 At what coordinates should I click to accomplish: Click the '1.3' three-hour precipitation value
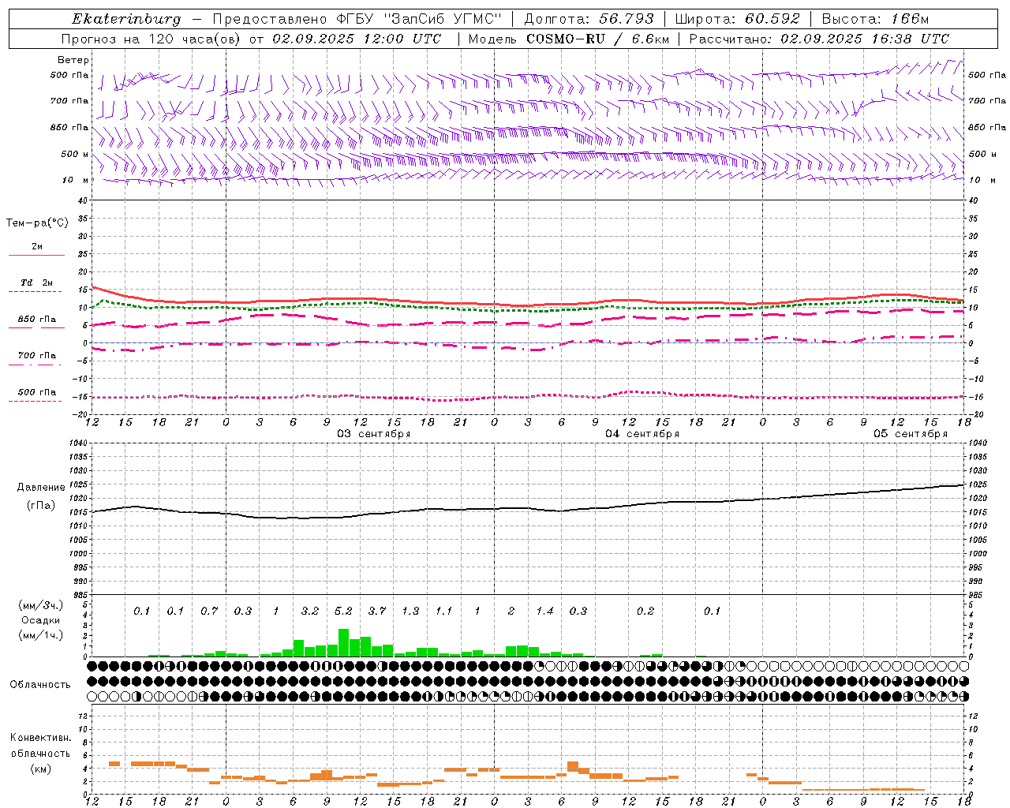pyautogui.click(x=410, y=612)
